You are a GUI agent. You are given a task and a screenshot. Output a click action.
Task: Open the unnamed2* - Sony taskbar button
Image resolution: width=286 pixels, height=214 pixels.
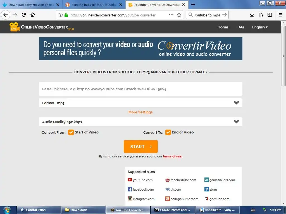tap(217, 210)
